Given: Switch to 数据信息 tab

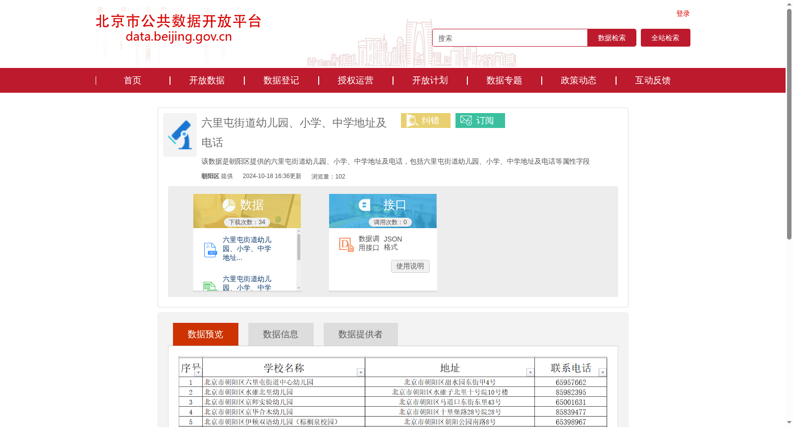Looking at the screenshot, I should pyautogui.click(x=281, y=334).
